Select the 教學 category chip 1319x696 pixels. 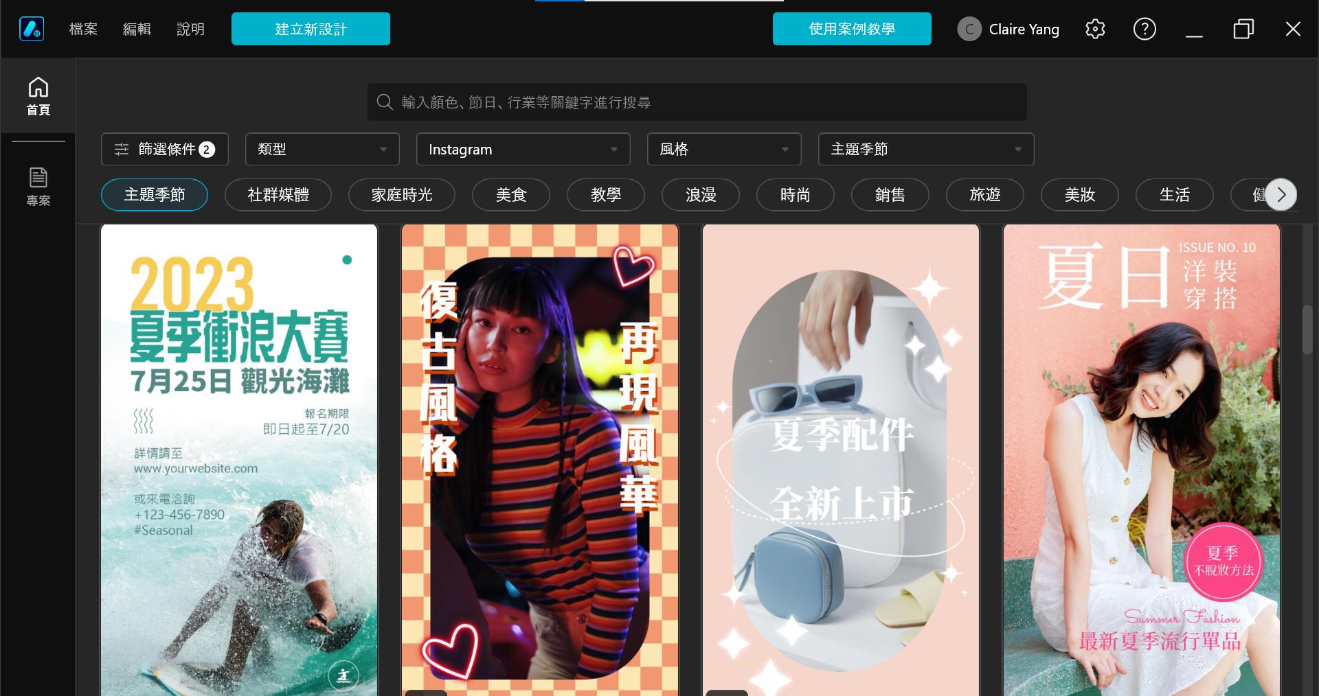[x=606, y=195]
